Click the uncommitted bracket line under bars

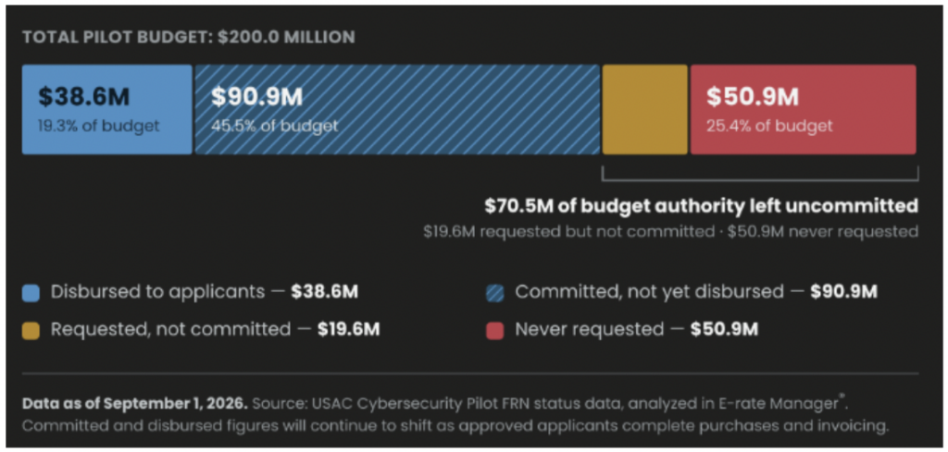click(x=760, y=176)
